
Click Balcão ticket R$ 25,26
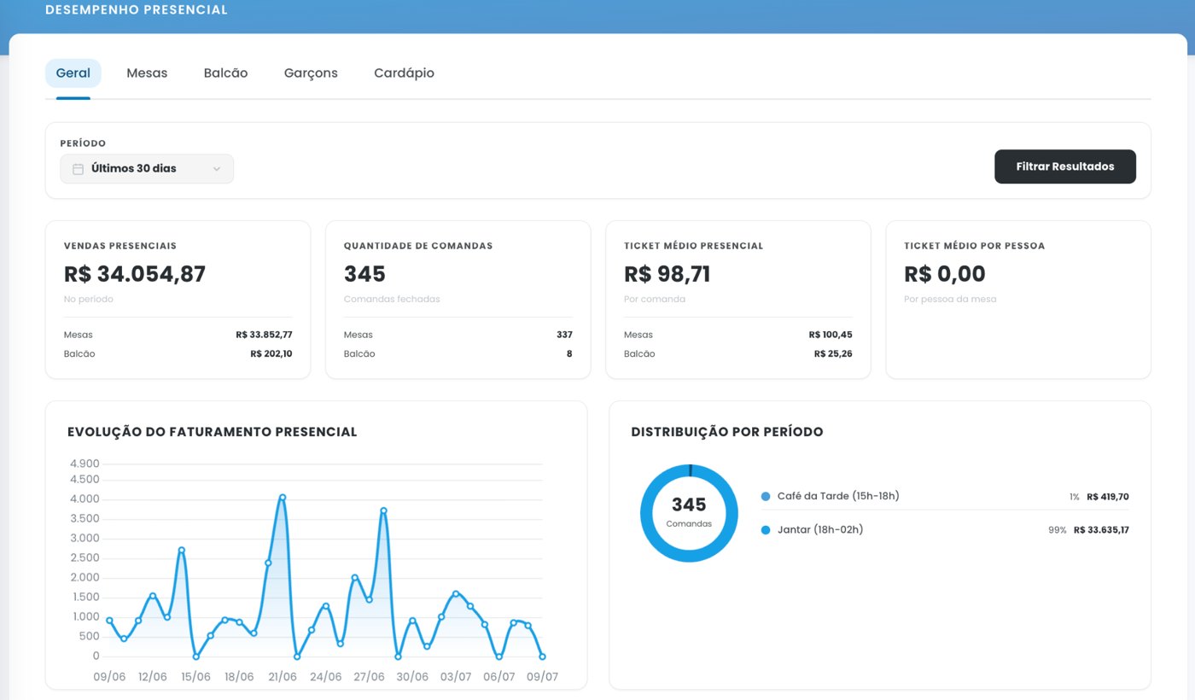833,353
